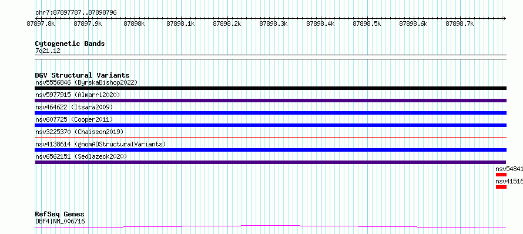Click the ruler's right arrow end
The image size is (523, 234).
[505, 18]
